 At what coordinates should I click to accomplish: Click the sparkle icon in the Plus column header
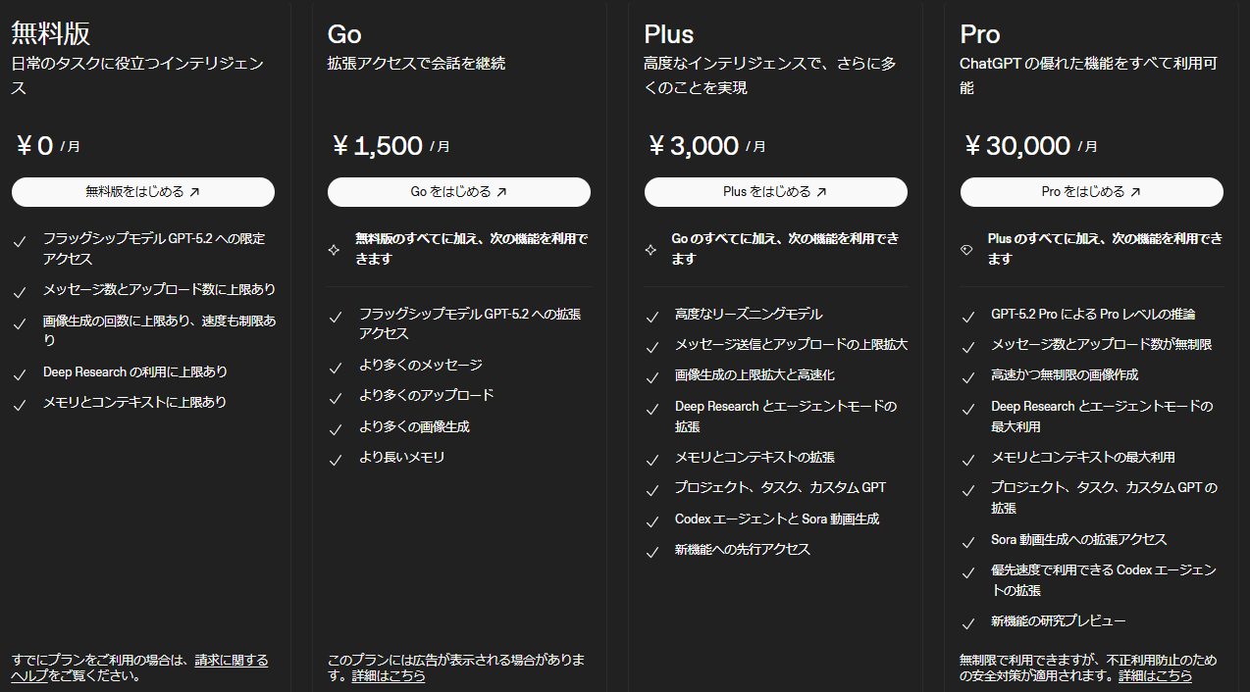pos(651,249)
